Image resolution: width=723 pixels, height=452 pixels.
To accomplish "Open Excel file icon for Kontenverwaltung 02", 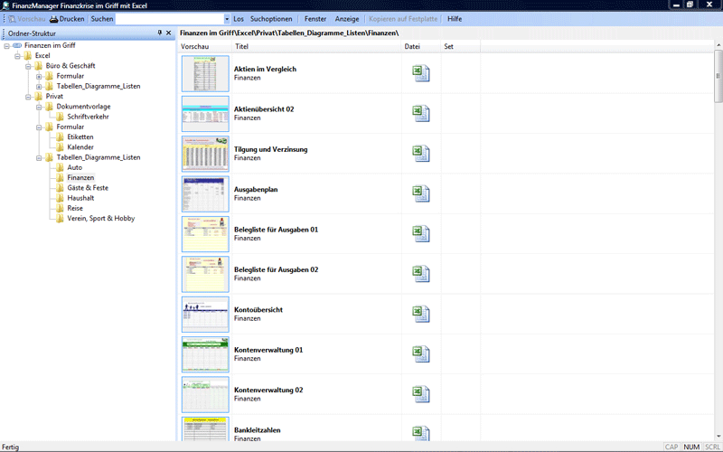I will [421, 394].
